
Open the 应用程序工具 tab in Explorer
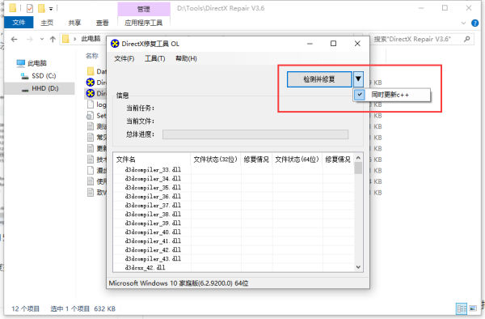tap(144, 23)
